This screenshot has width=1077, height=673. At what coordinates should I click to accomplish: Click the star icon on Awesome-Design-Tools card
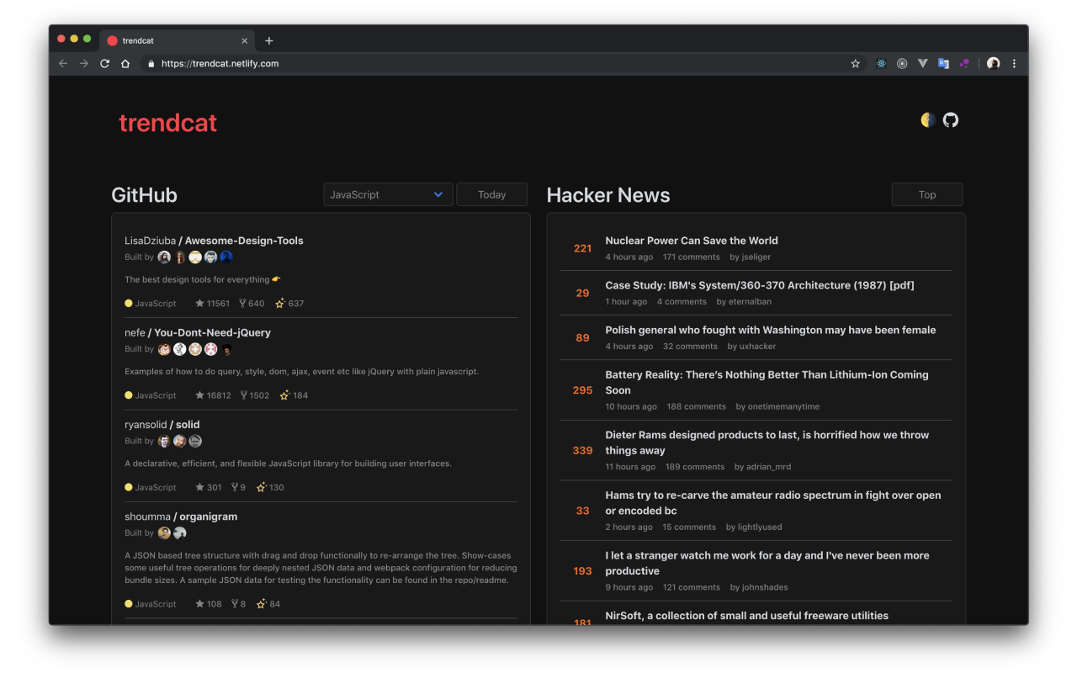point(200,303)
